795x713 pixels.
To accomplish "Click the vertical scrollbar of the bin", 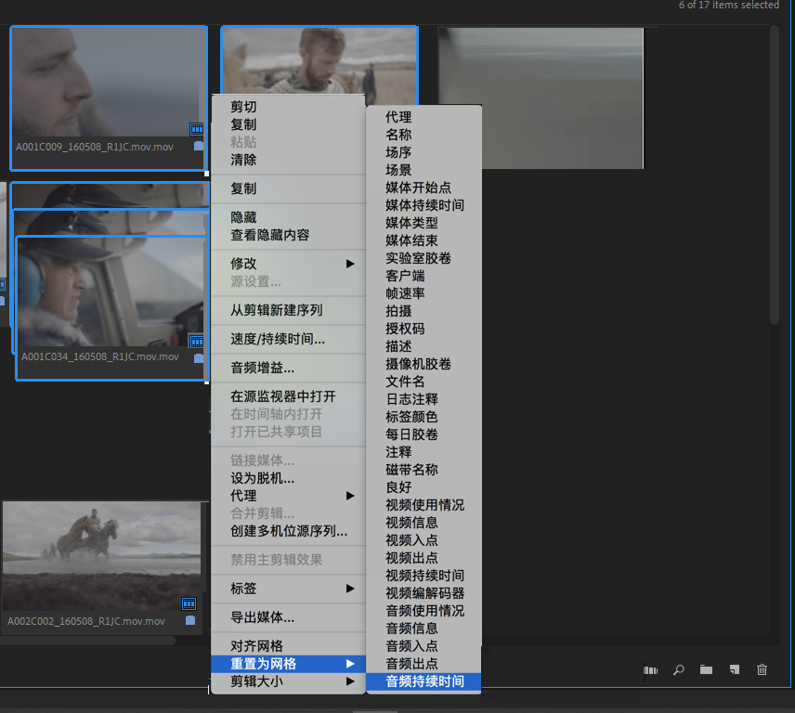I will click(x=774, y=175).
